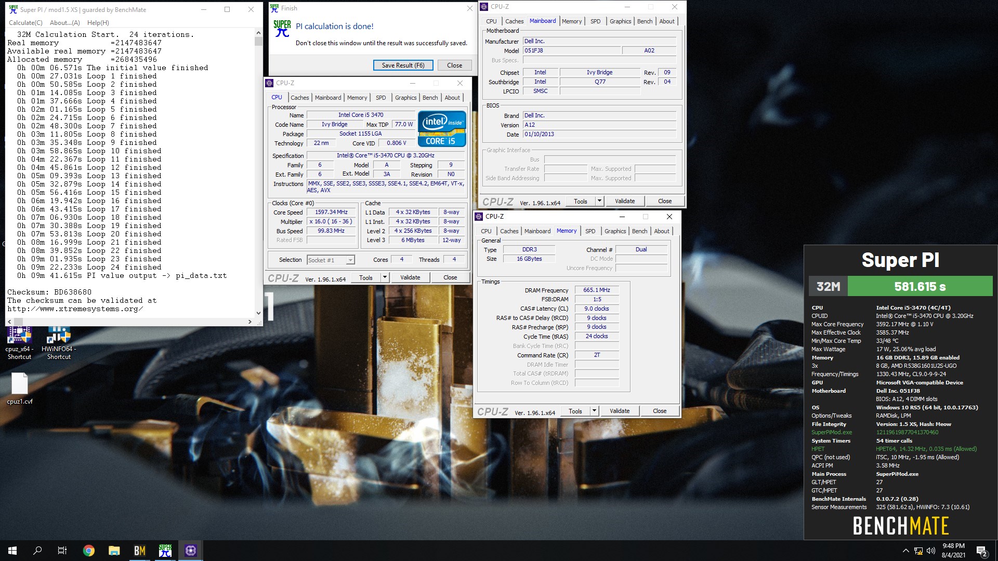Click the Intel Core i5 logo badge
Viewport: 998px width, 561px height.
coord(442,129)
